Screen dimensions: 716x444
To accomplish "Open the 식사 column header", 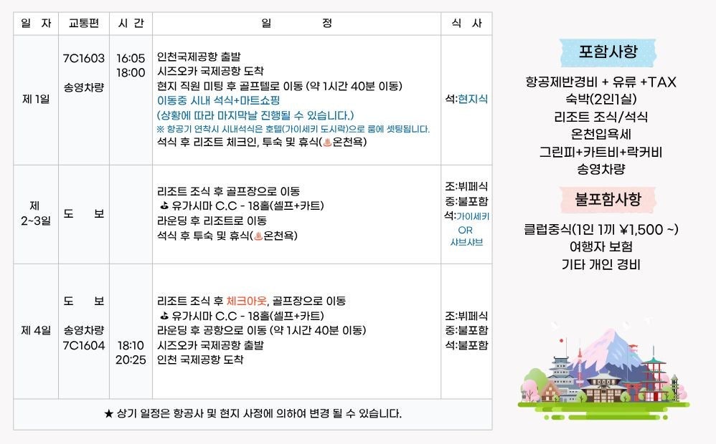I will 468,23.
